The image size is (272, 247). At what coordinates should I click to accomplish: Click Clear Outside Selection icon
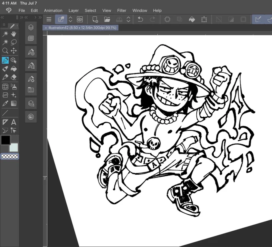180,19
